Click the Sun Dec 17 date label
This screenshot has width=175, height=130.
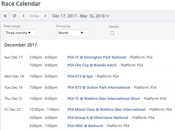click(x=14, y=57)
